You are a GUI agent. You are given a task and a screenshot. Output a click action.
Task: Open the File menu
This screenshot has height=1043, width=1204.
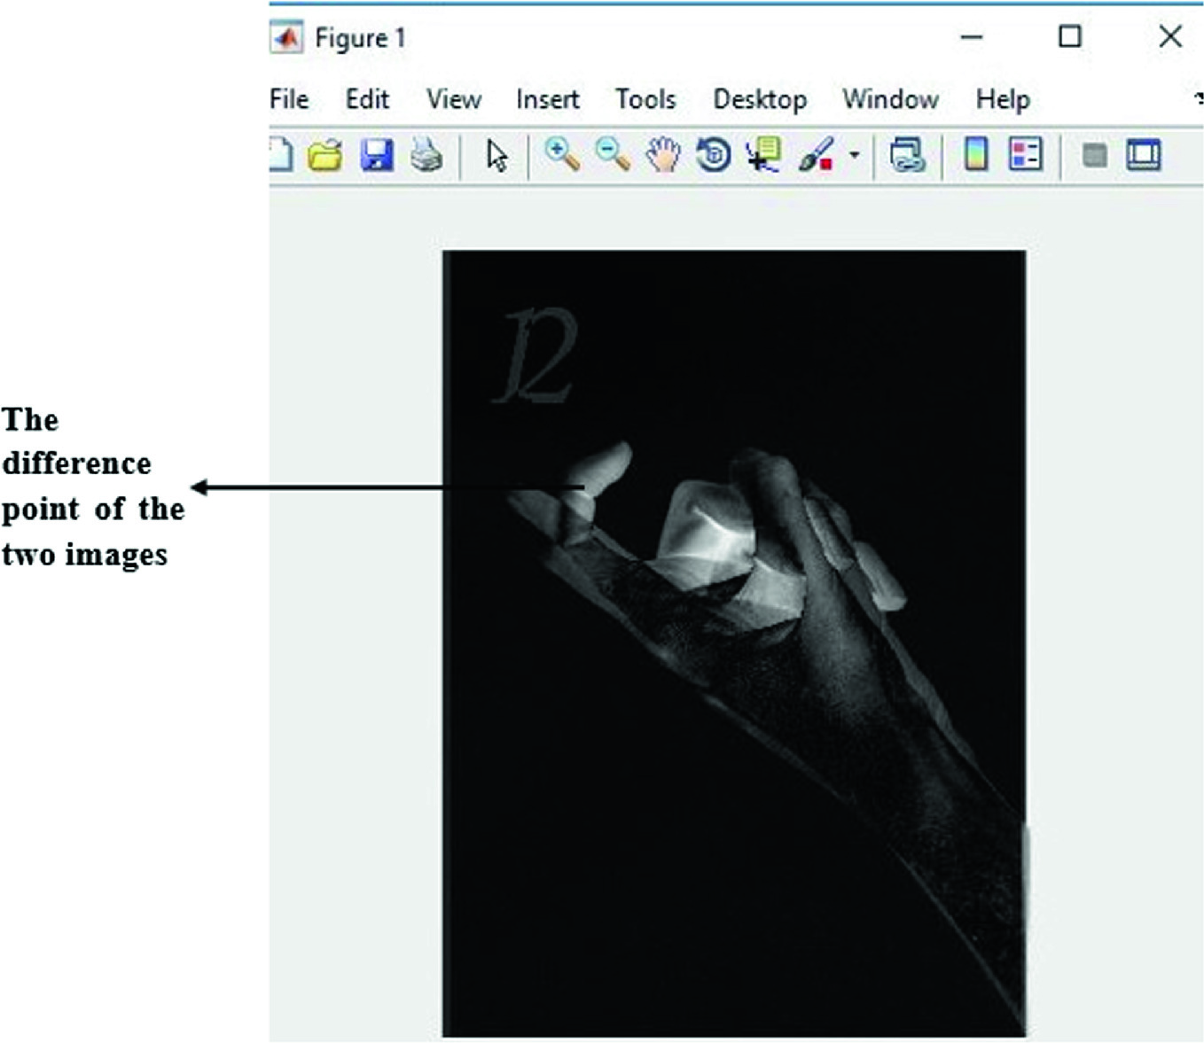click(x=289, y=98)
